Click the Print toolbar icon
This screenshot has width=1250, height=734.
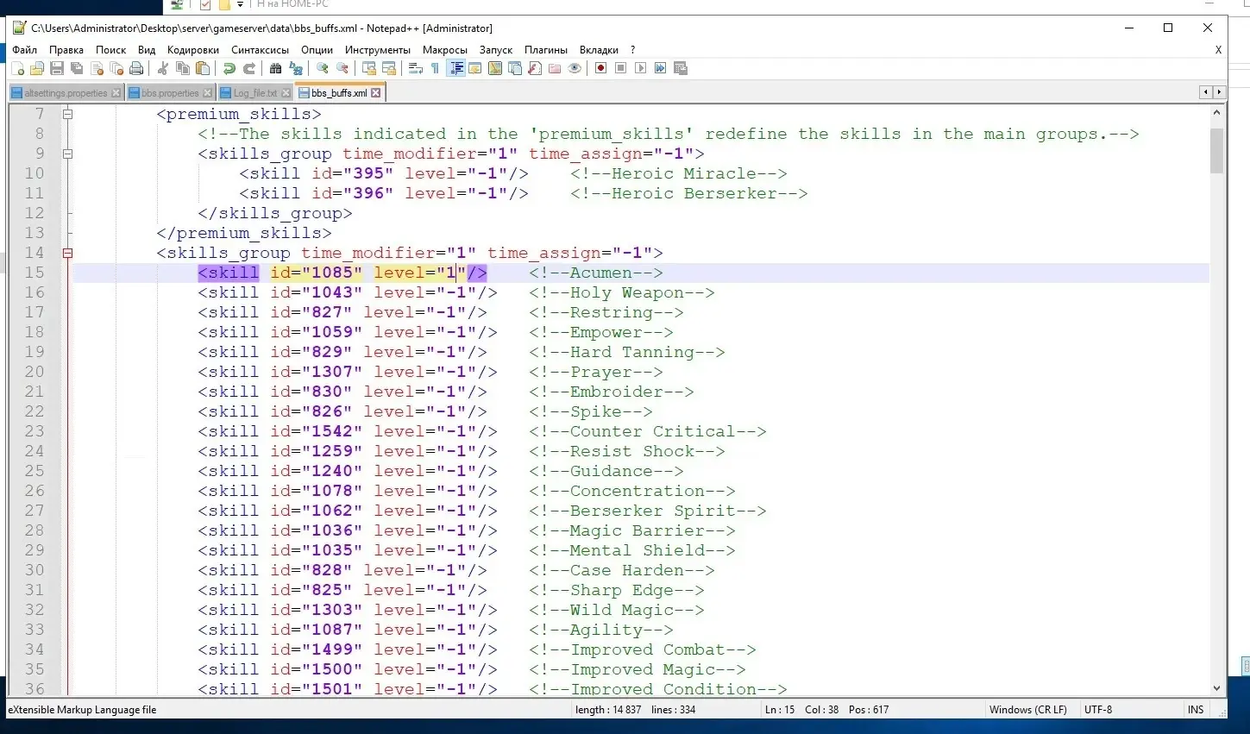(x=136, y=69)
